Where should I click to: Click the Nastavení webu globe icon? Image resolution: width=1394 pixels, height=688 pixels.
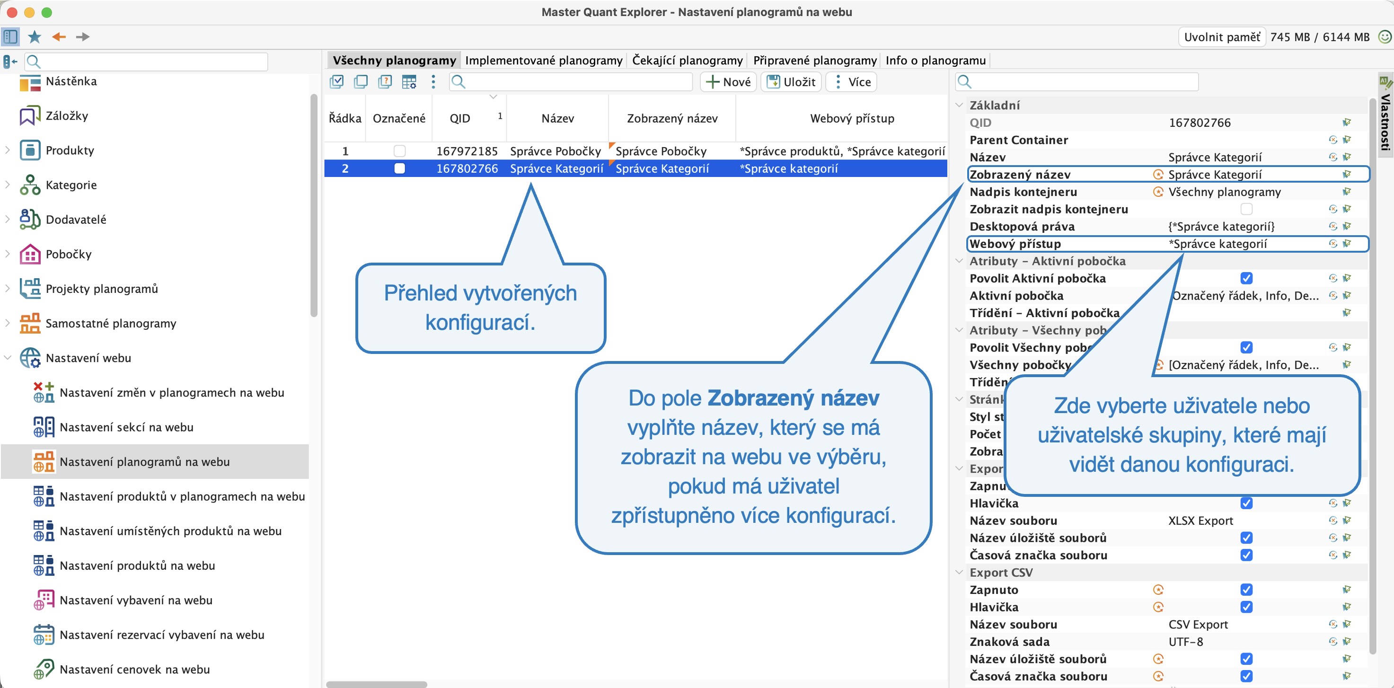30,358
